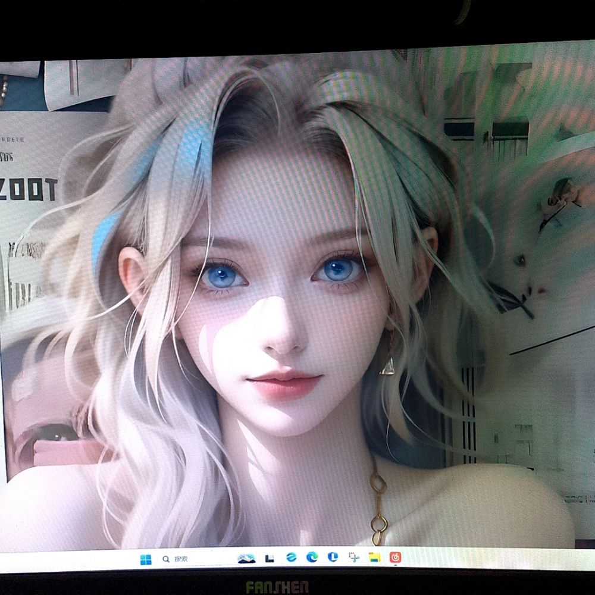
Task: Open the blue shield-shaped taskbar app
Action: [x=333, y=557]
